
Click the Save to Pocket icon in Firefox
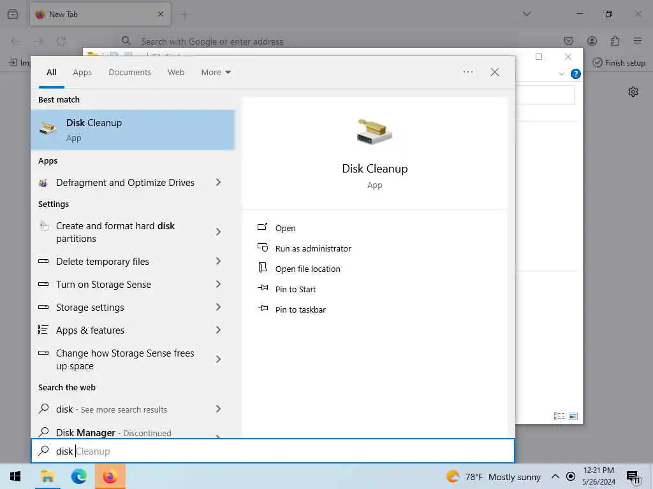(568, 41)
